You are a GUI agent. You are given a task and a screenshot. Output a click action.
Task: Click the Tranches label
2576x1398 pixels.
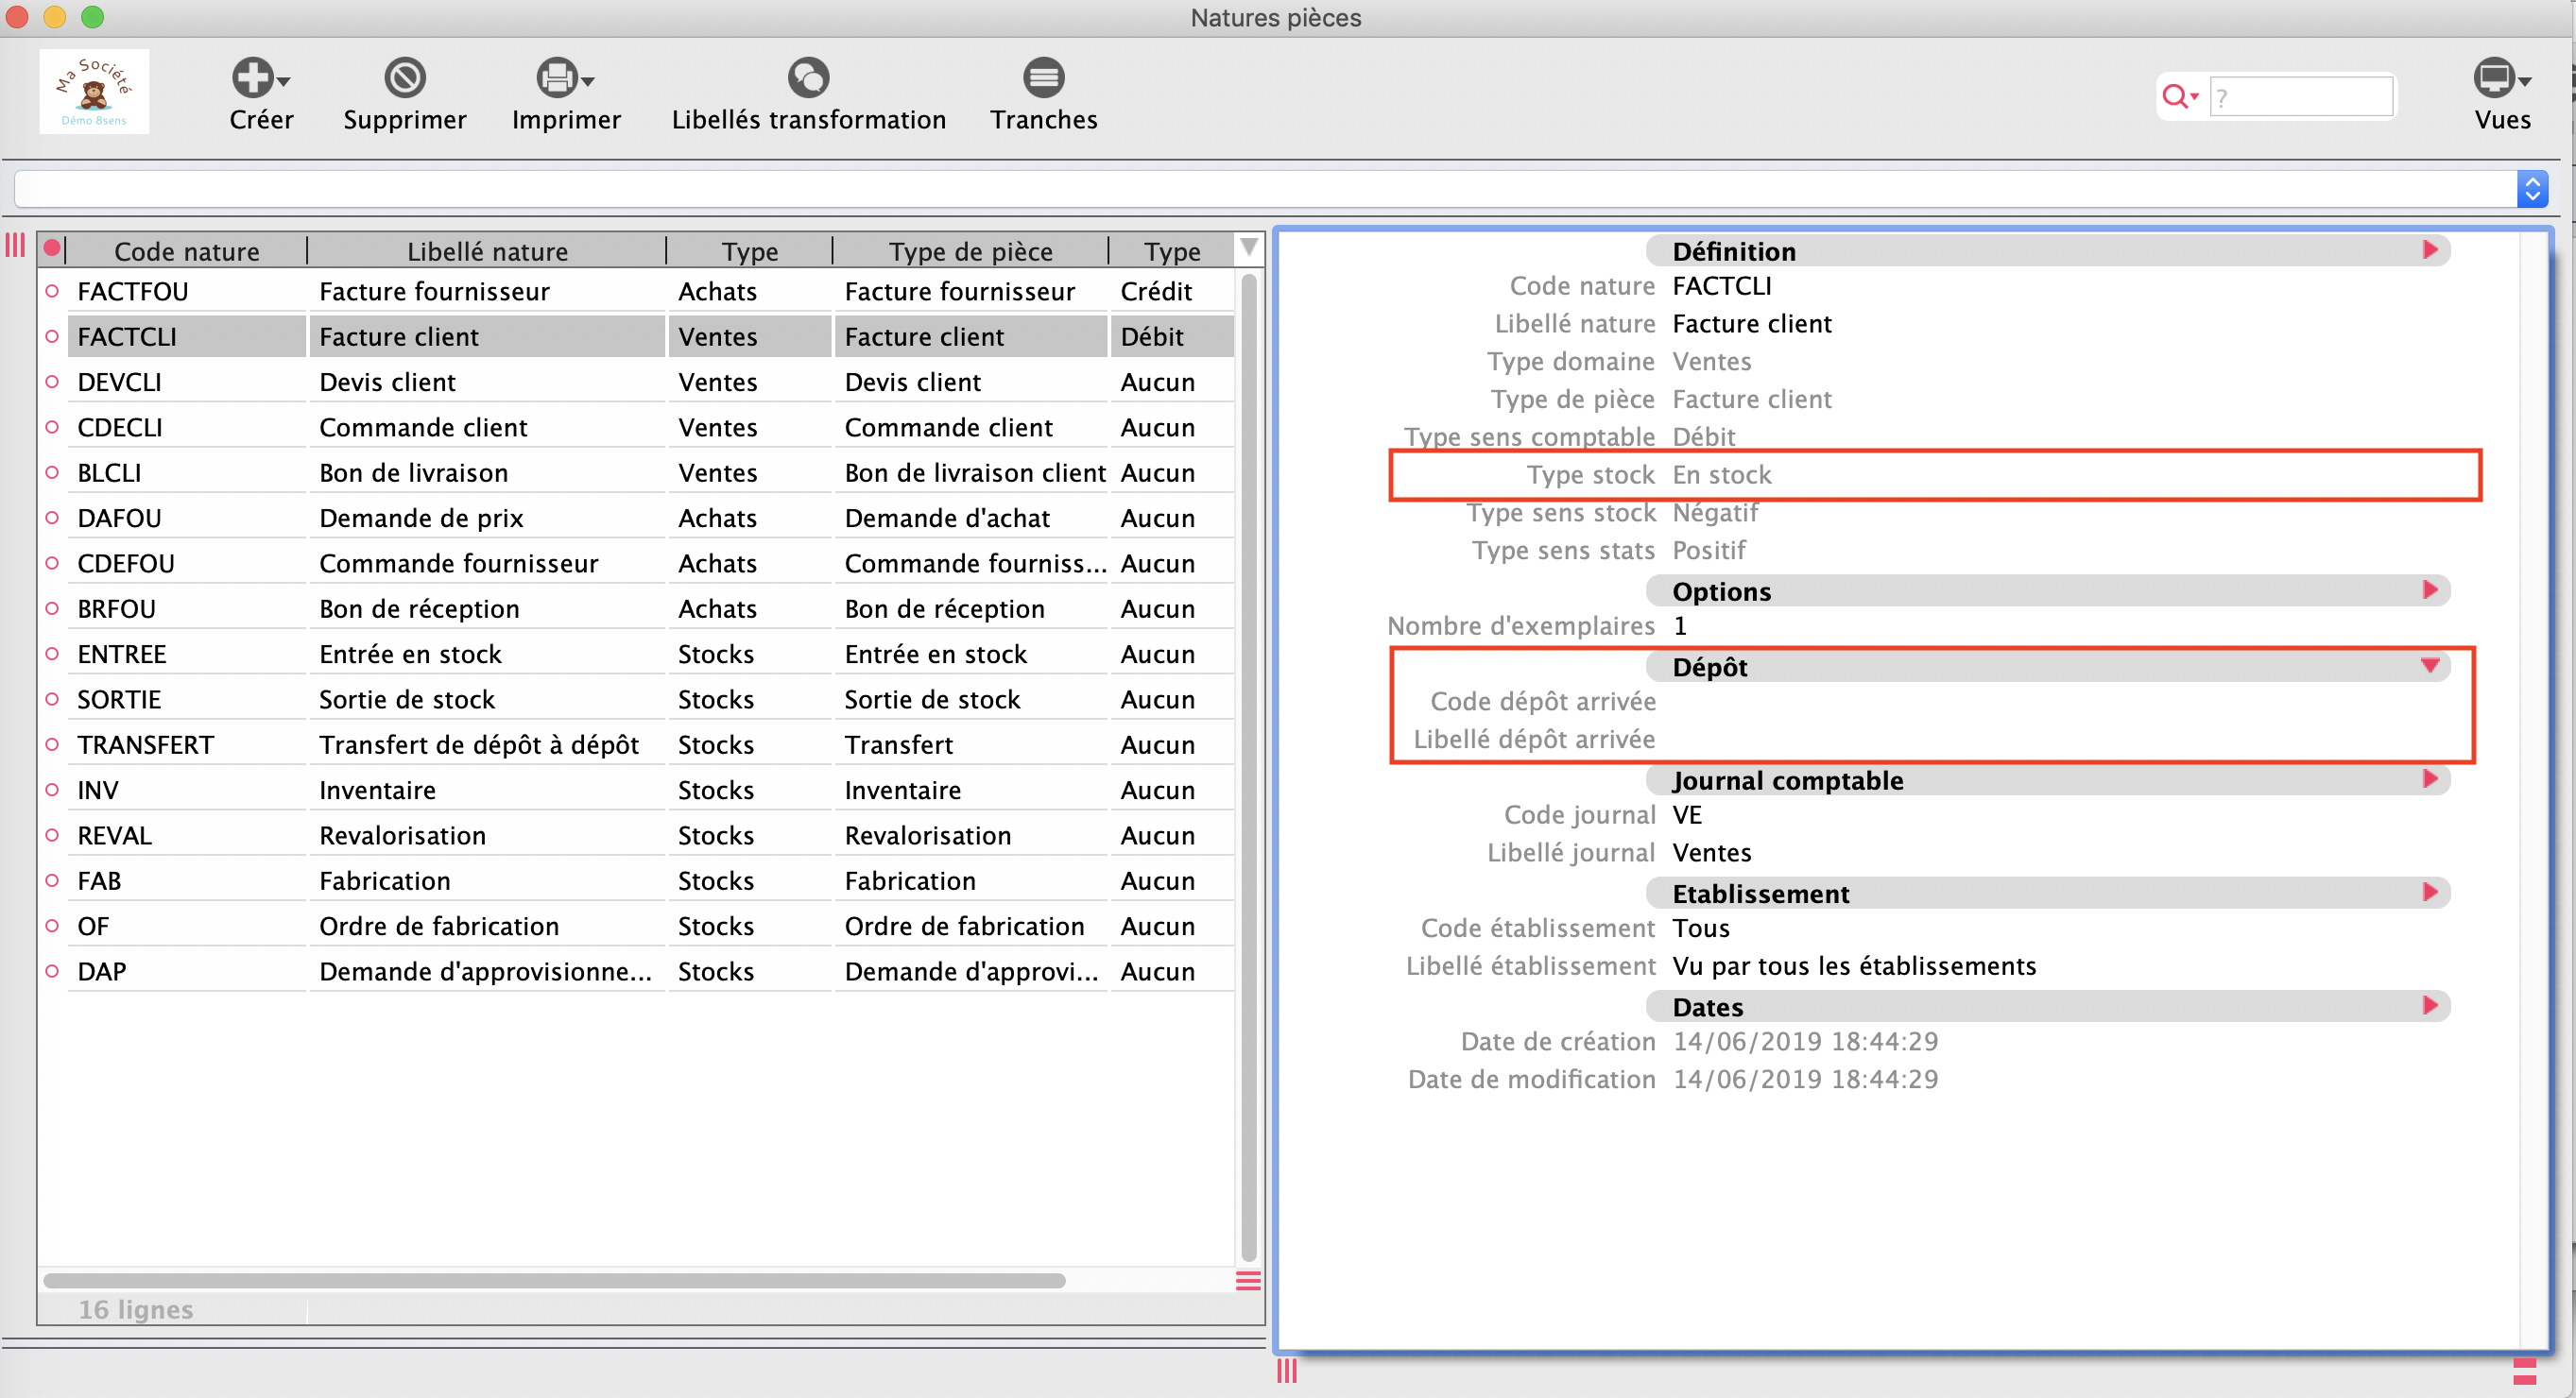click(1043, 120)
